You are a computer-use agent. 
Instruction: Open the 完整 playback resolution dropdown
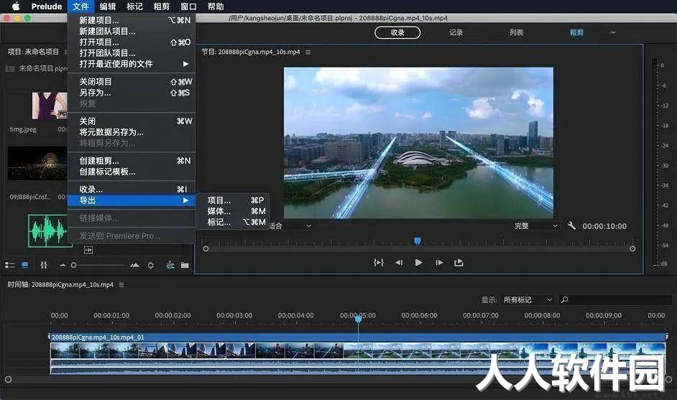pyautogui.click(x=535, y=225)
